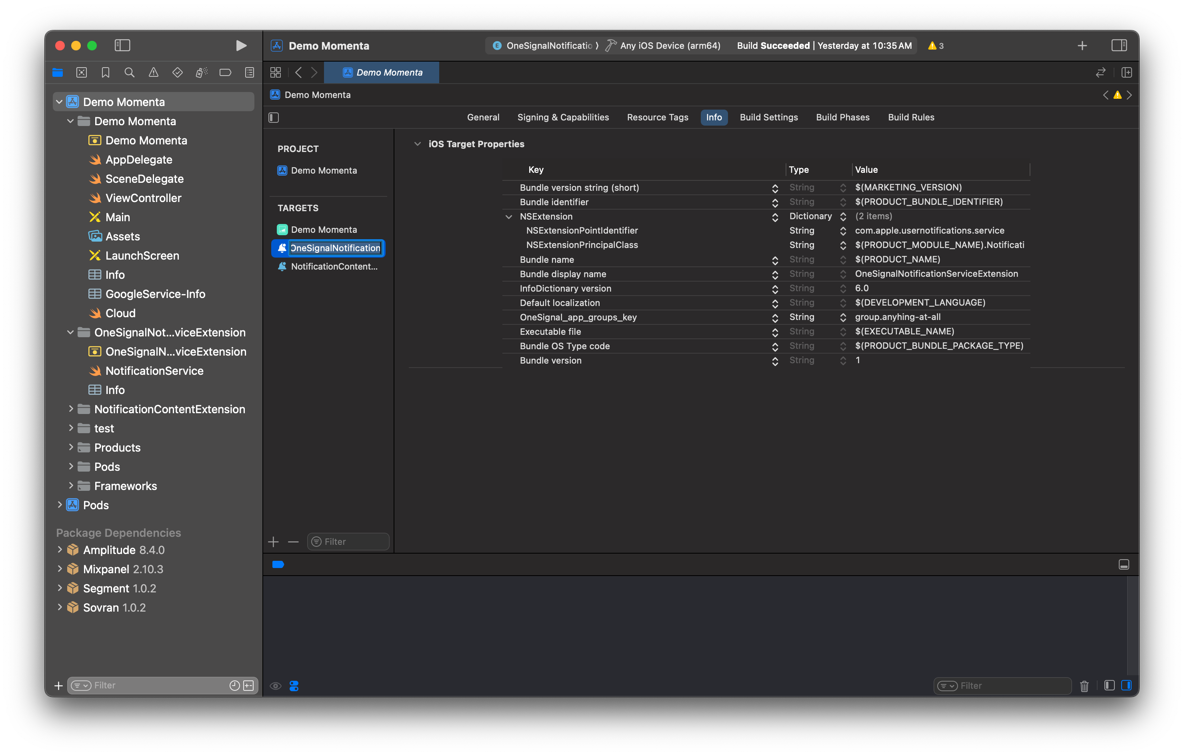
Task: Collapse the iOS Target Properties section
Action: 418,144
